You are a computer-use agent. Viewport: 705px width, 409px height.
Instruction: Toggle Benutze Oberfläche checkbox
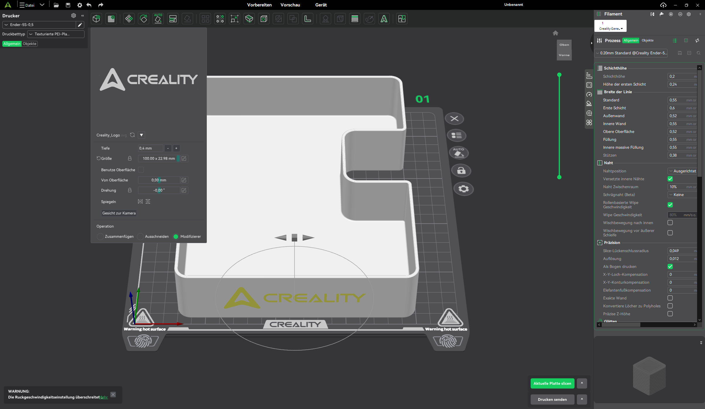pyautogui.click(x=141, y=170)
